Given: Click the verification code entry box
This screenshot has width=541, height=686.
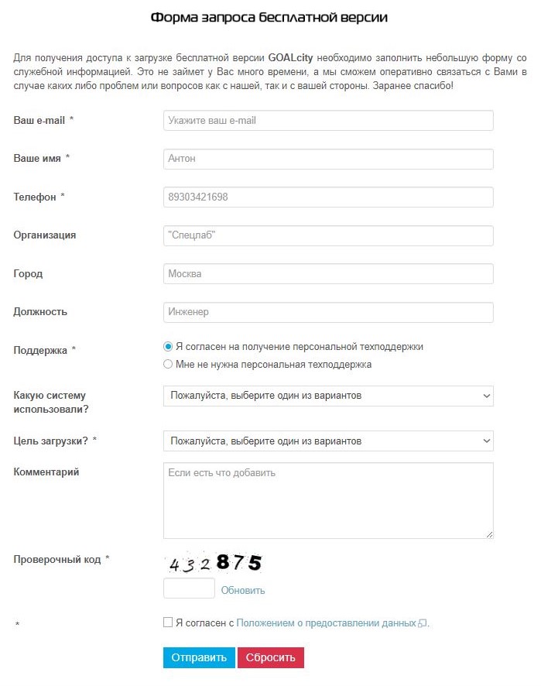Looking at the screenshot, I should click(x=190, y=588).
